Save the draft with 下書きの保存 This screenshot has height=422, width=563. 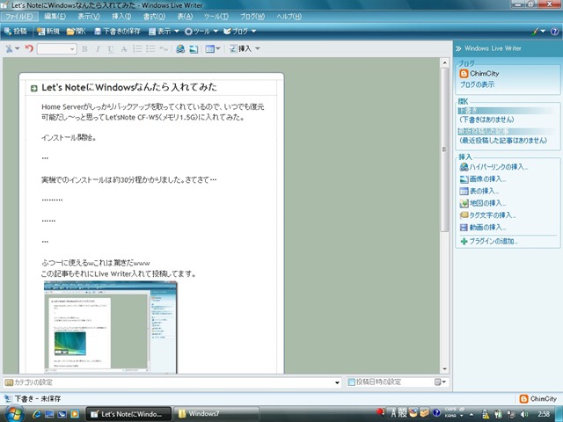tap(117, 32)
